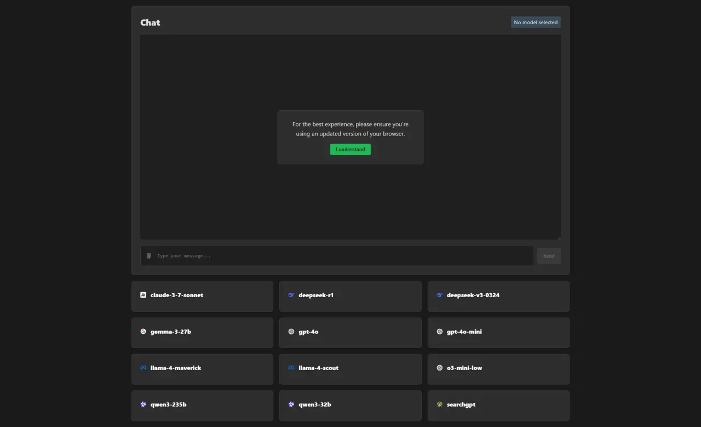701x427 pixels.
Task: Click the icon beside searchgpt
Action: pyautogui.click(x=440, y=405)
